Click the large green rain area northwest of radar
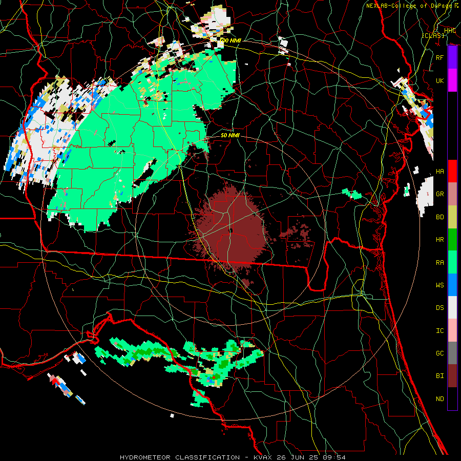The width and height of the screenshot is (461, 461). 141,141
